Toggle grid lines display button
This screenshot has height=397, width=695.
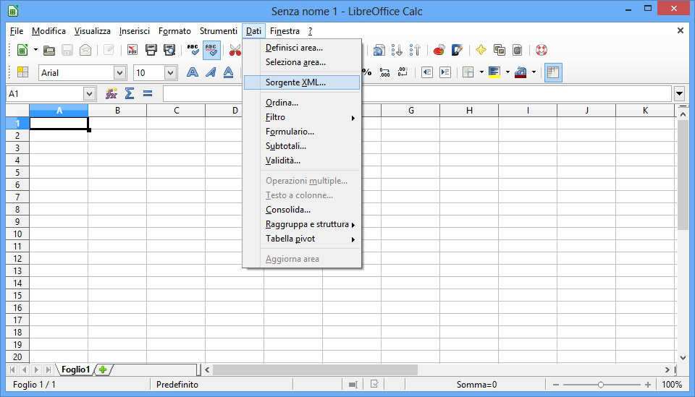click(x=553, y=72)
